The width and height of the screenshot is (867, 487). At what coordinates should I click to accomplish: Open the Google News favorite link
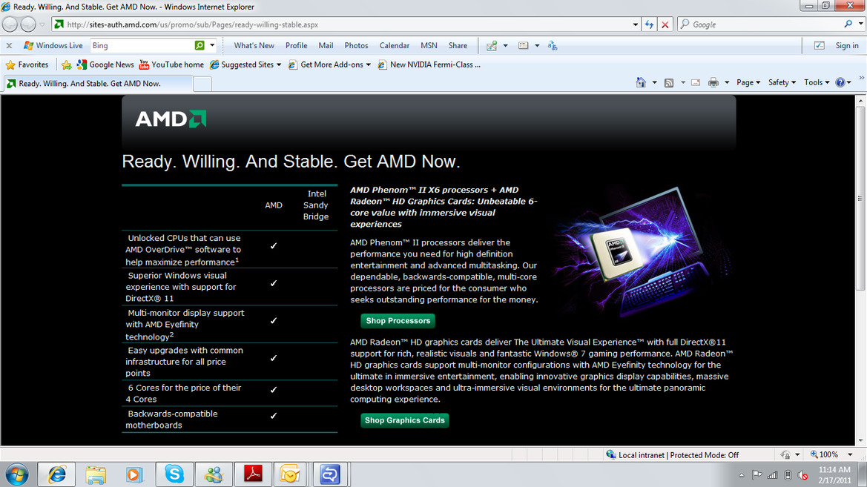(x=105, y=64)
